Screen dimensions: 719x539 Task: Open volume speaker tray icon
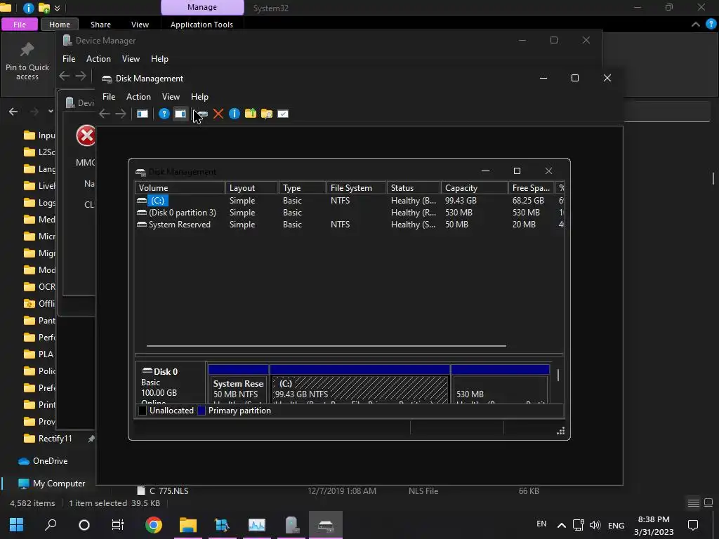[595, 525]
